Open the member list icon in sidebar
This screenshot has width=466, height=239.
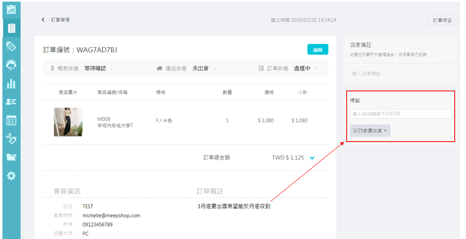(x=11, y=102)
